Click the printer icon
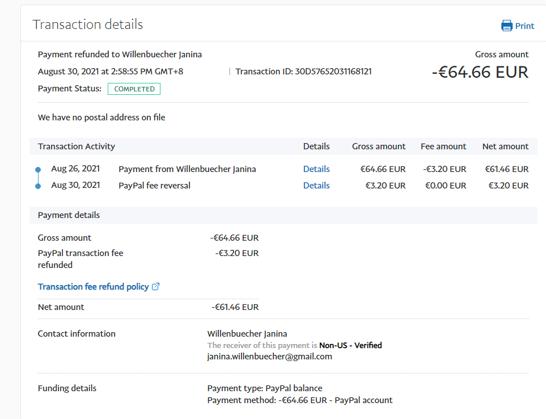Screen dimensions: 546x419 tap(506, 26)
